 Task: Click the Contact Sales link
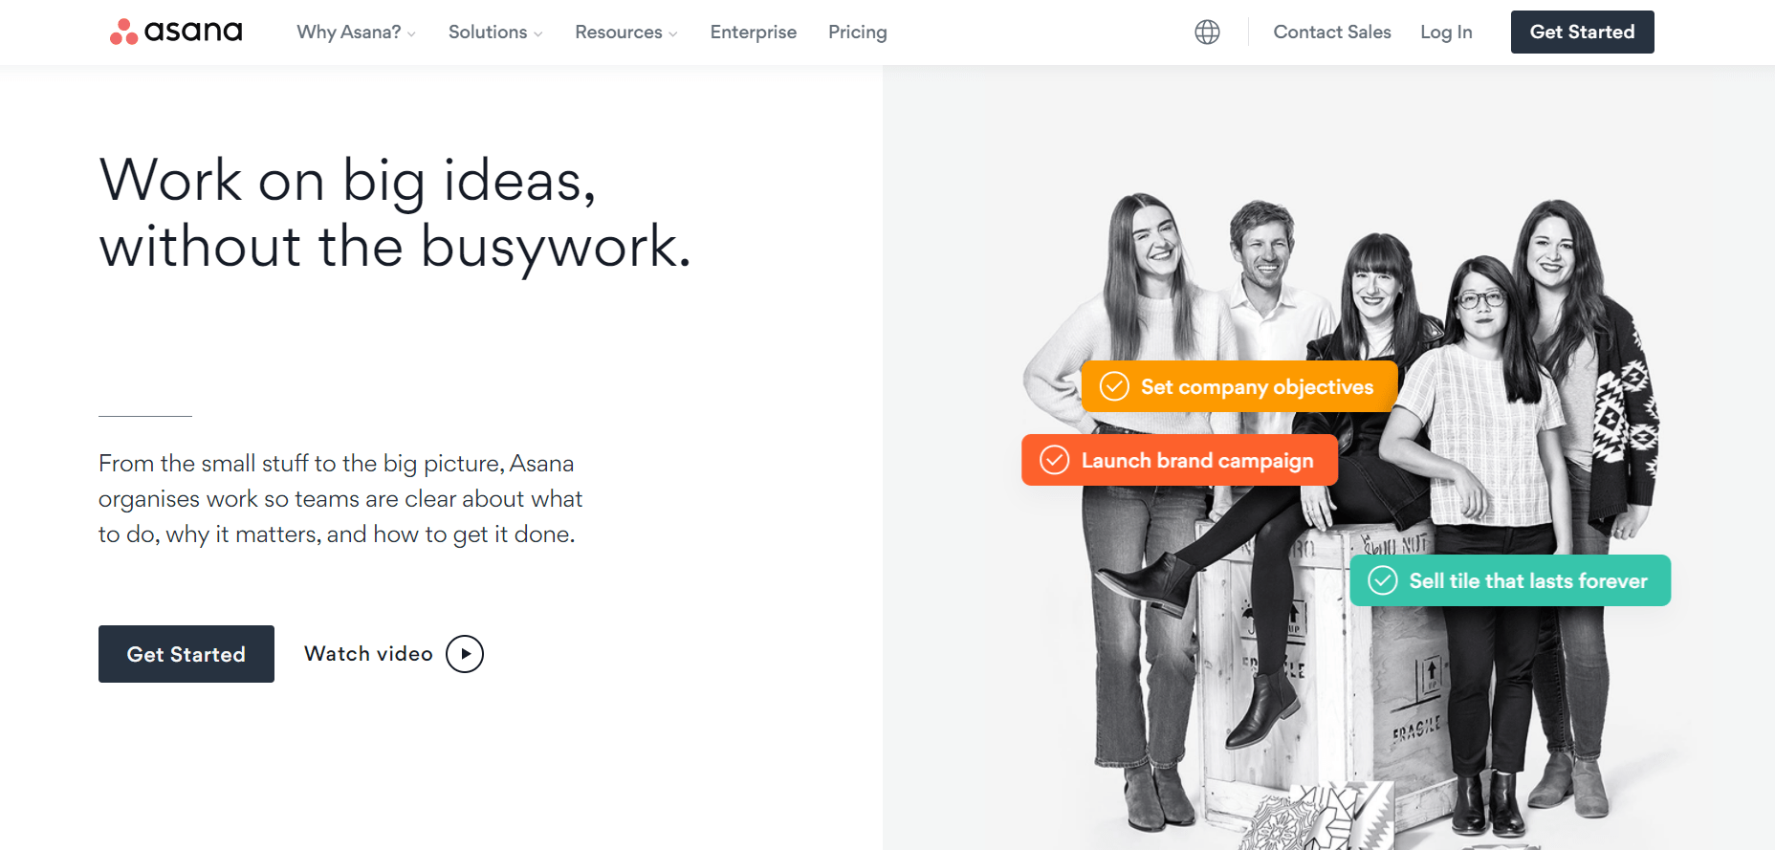coord(1332,32)
